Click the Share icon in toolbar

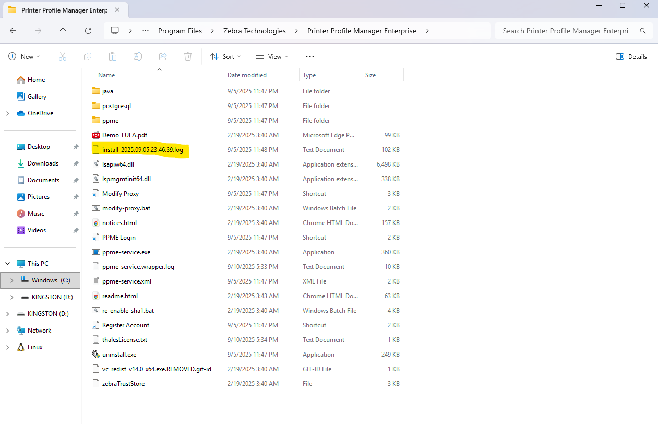coord(163,56)
